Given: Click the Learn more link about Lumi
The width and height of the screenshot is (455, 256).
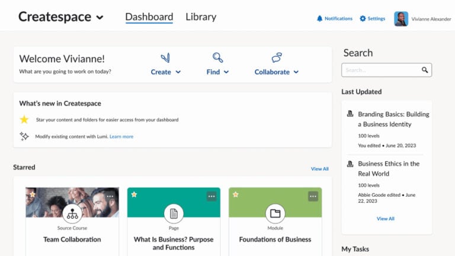Looking at the screenshot, I should [x=121, y=136].
